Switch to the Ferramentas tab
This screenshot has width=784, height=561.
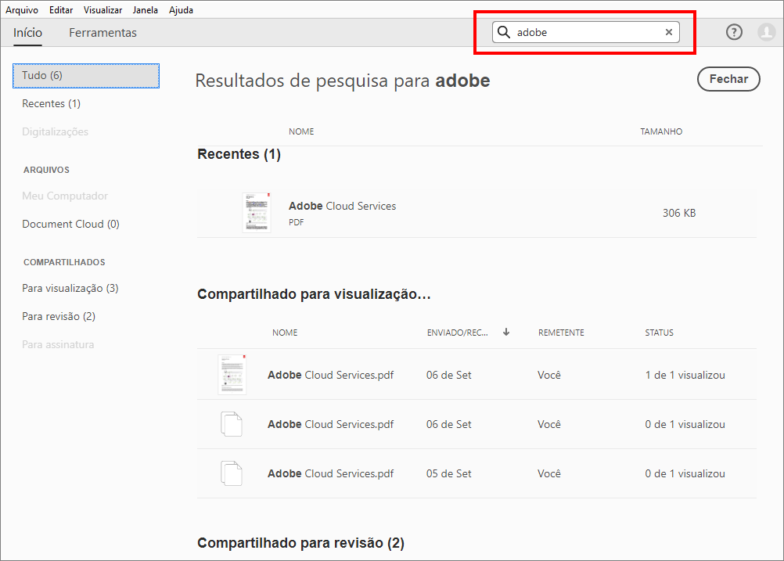pyautogui.click(x=102, y=33)
